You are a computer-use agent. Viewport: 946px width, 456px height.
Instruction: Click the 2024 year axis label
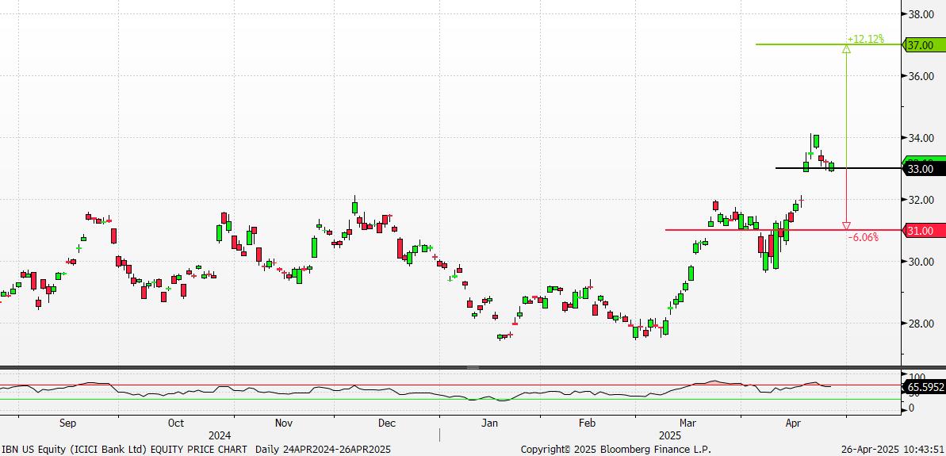pos(220,435)
